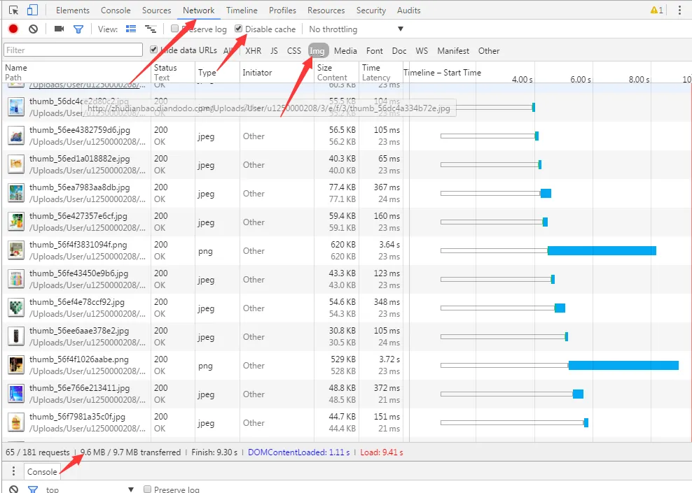The height and width of the screenshot is (493, 692).
Task: Switch to the Console panel tab
Action: pos(116,10)
